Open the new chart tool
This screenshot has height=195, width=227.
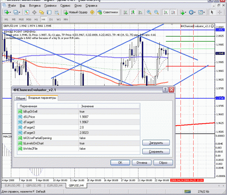point(7,12)
